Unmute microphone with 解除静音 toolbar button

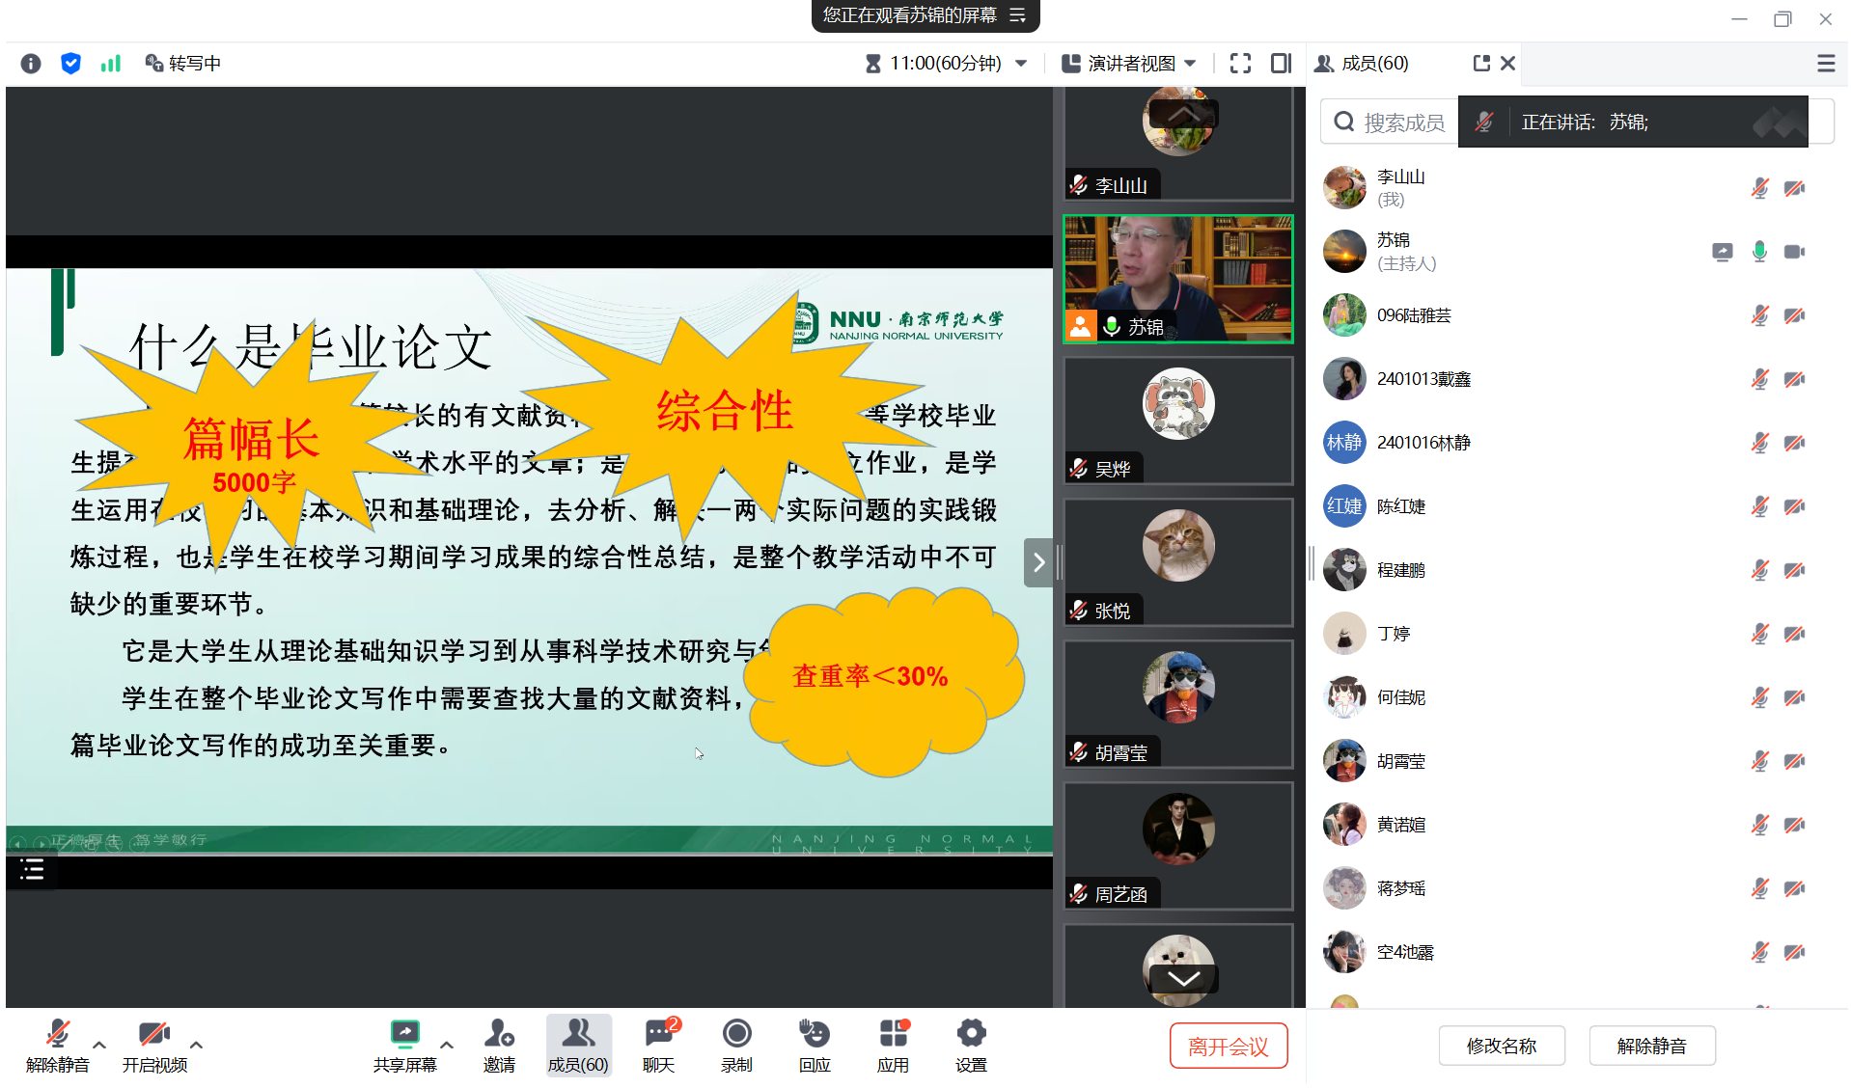coord(58,1045)
